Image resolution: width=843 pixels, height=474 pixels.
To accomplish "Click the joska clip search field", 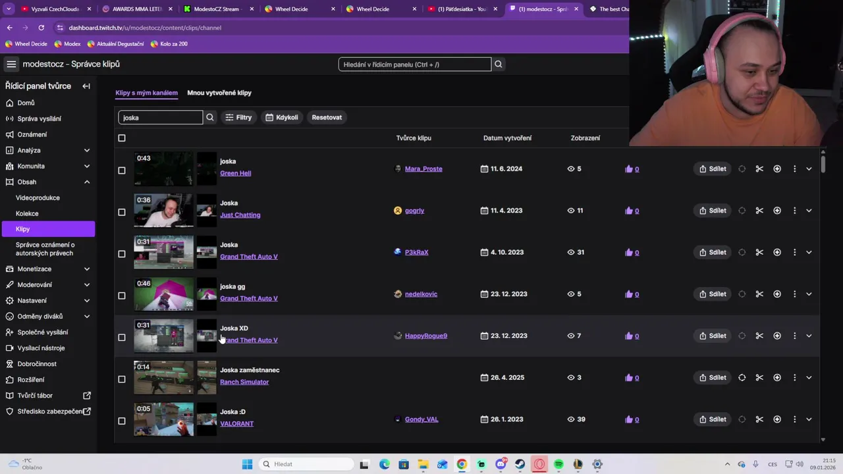I will coord(161,117).
